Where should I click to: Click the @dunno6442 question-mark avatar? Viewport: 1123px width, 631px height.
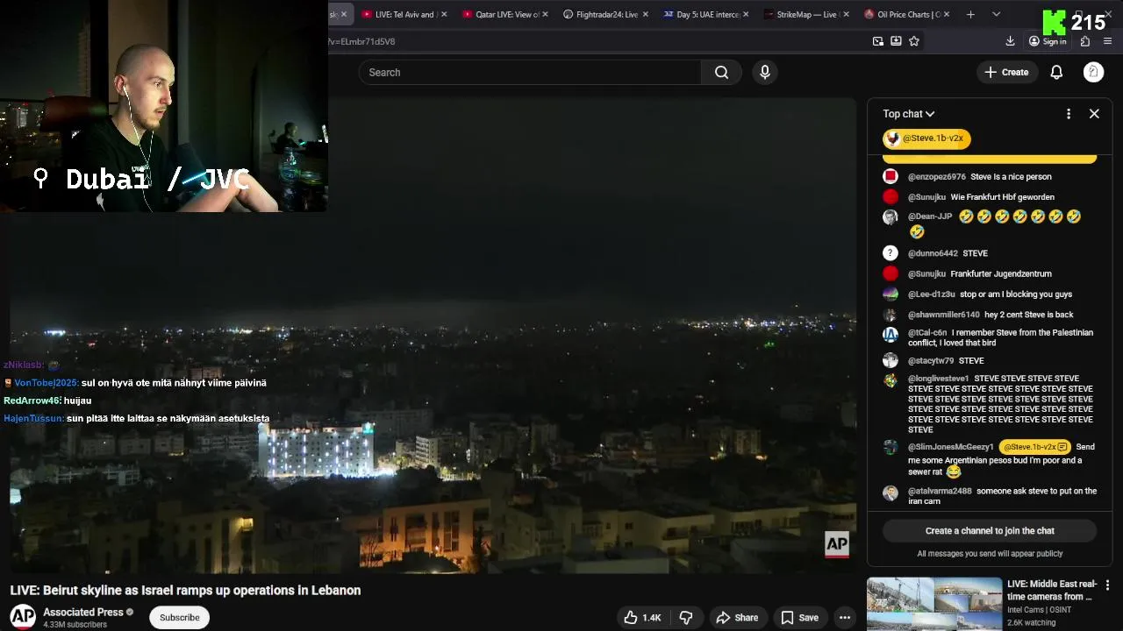(891, 253)
